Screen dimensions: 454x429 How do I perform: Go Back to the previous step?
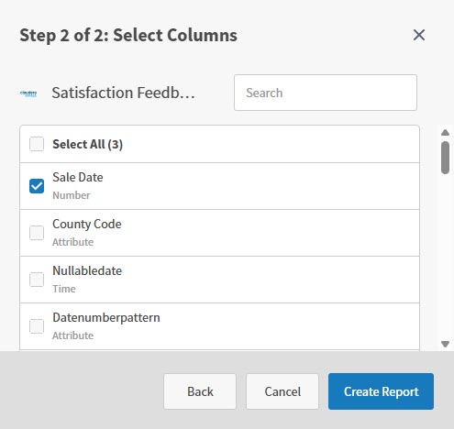point(200,391)
